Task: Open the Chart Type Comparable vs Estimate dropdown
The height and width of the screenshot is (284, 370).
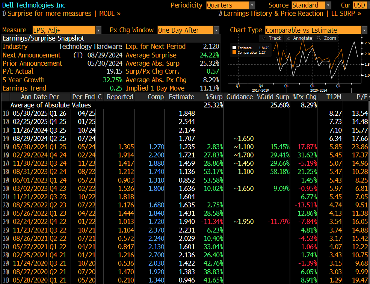Action: coord(316,30)
